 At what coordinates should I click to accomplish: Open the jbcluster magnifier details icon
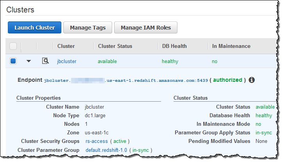click(46, 61)
